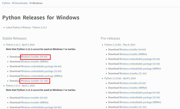Click the Python 3.12.3 Windows 7 note

pos(41,49)
